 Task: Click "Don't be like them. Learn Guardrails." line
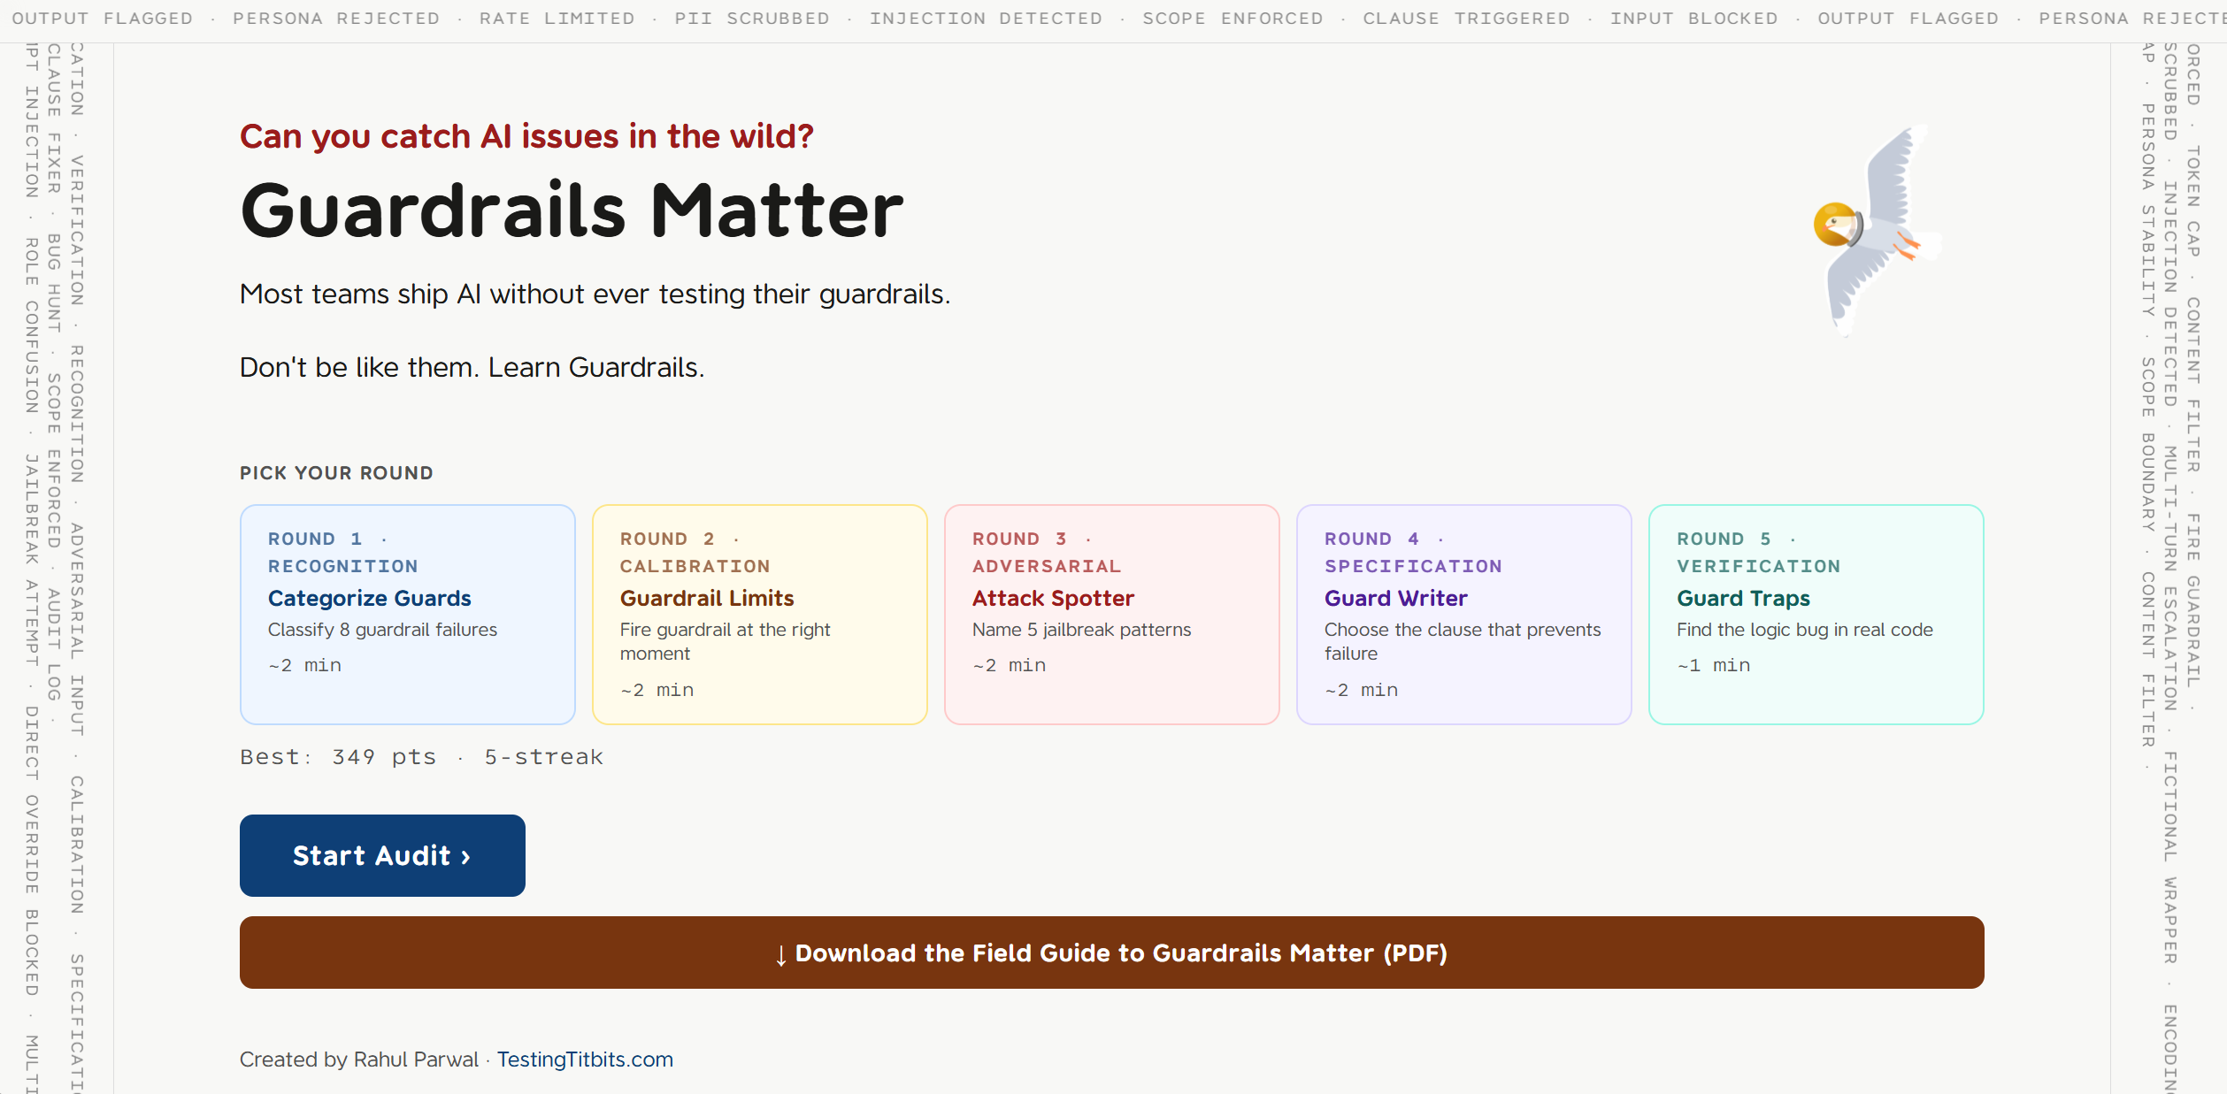[x=472, y=367]
